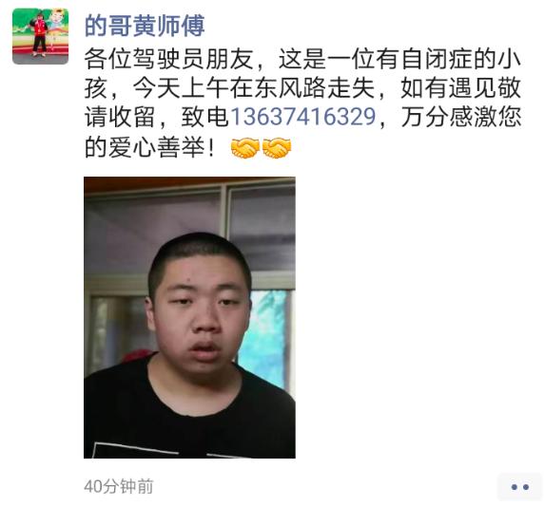544x506 pixels.
Task: Click the last line 的爱心善举!
Action: pyautogui.click(x=150, y=147)
